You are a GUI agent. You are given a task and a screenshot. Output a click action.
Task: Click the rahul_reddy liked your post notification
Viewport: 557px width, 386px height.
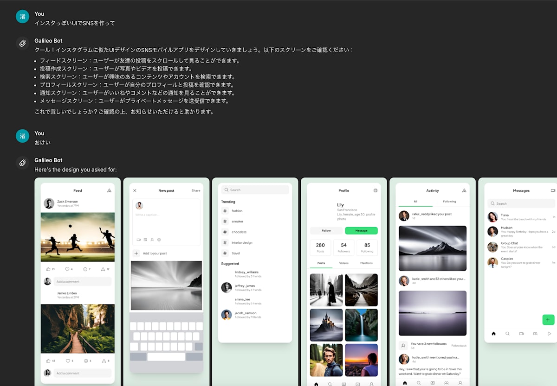(432, 214)
